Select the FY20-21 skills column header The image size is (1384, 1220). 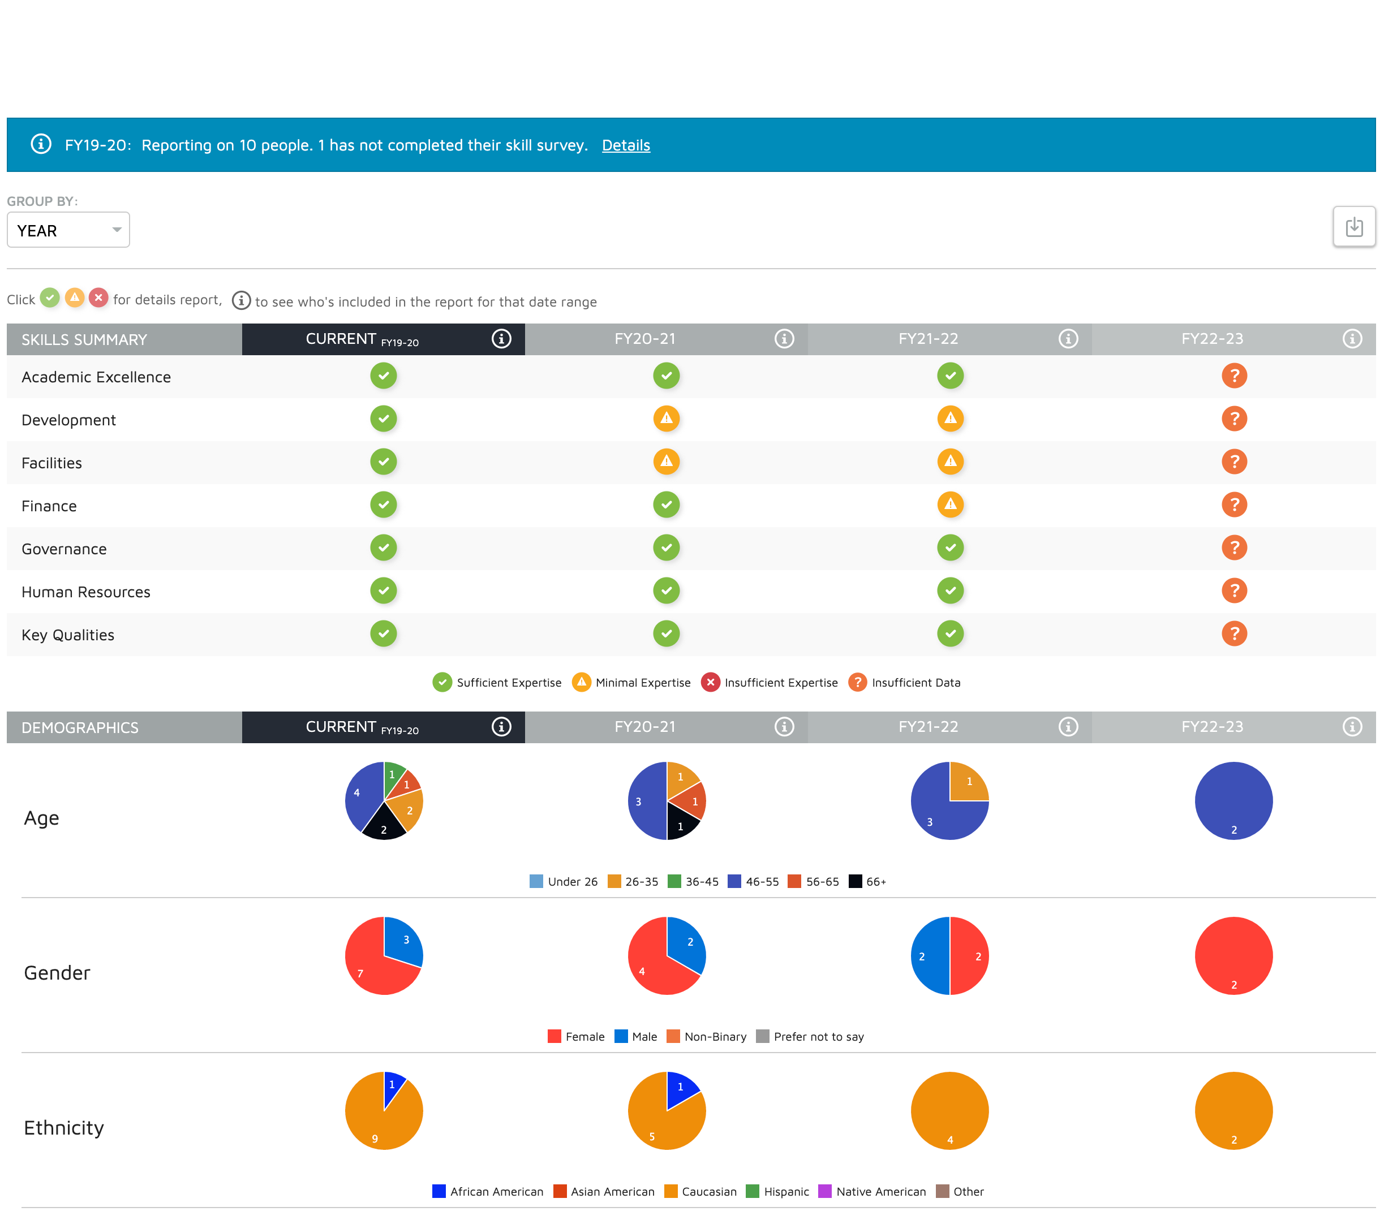667,339
